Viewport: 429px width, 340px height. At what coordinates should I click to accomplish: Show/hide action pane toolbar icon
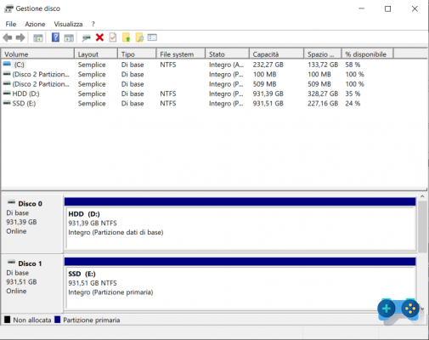[x=69, y=37]
